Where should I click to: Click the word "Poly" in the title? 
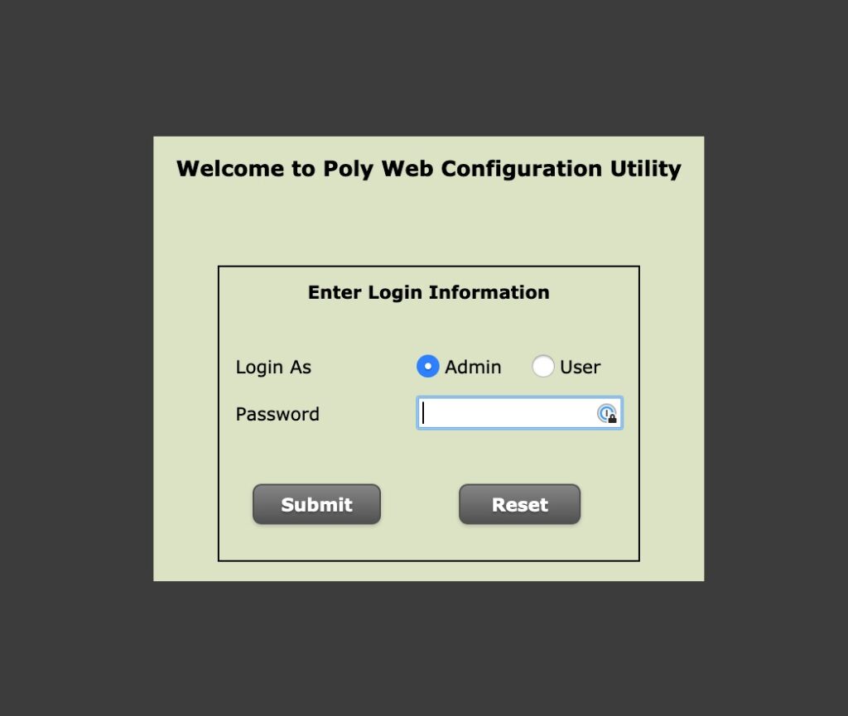coord(349,169)
